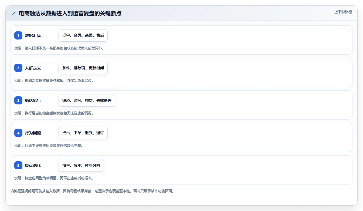Screen dimensions: 363x211
Task: Click the 上下游路径 label in header
Action: (x=343, y=12)
